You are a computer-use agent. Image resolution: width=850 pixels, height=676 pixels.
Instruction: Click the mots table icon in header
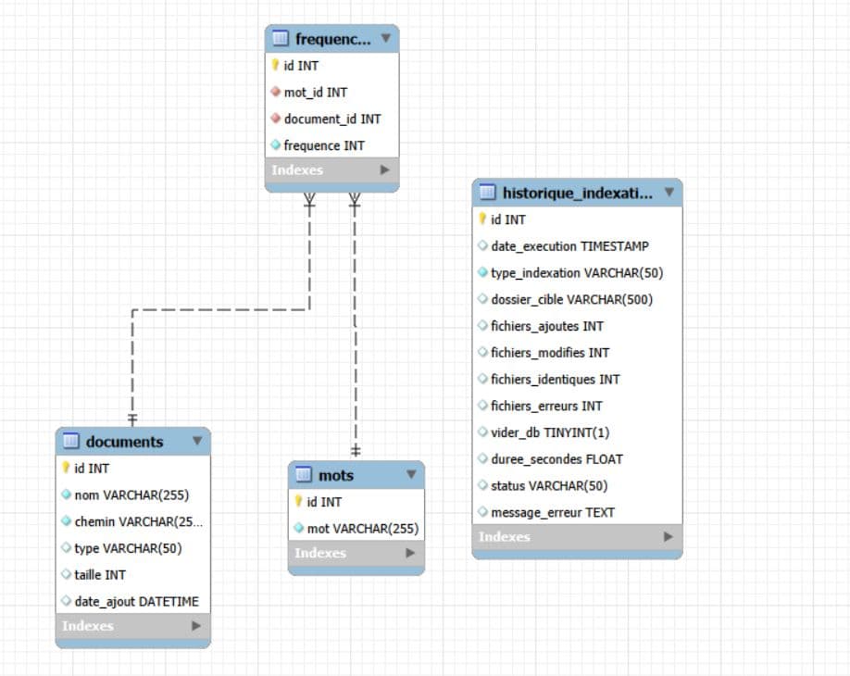(x=304, y=475)
